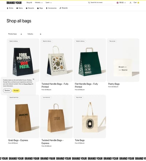
Task: Open the GB currency selector
Action: tap(121, 3)
